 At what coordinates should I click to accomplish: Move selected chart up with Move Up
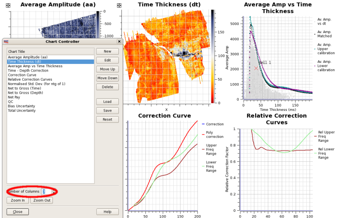107,69
